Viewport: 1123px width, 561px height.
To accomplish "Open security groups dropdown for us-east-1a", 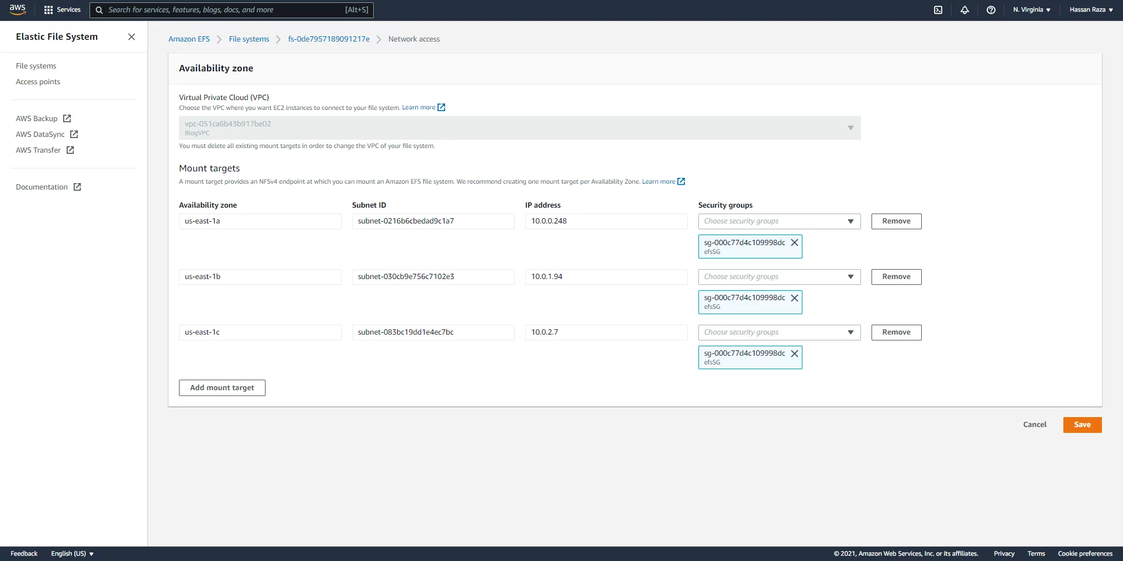I will 779,221.
